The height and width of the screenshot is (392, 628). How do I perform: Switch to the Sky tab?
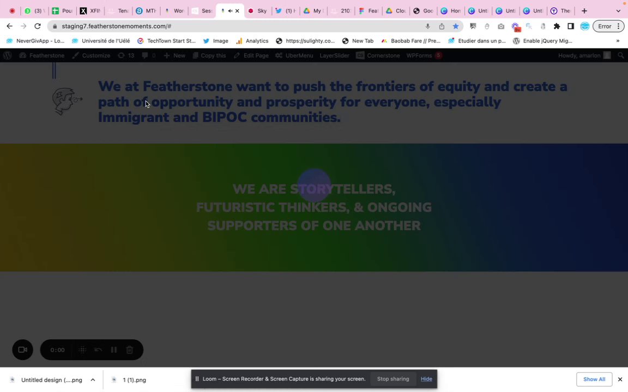(x=257, y=11)
